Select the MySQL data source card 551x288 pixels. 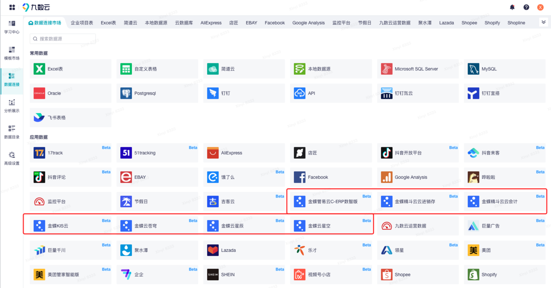(x=505, y=69)
